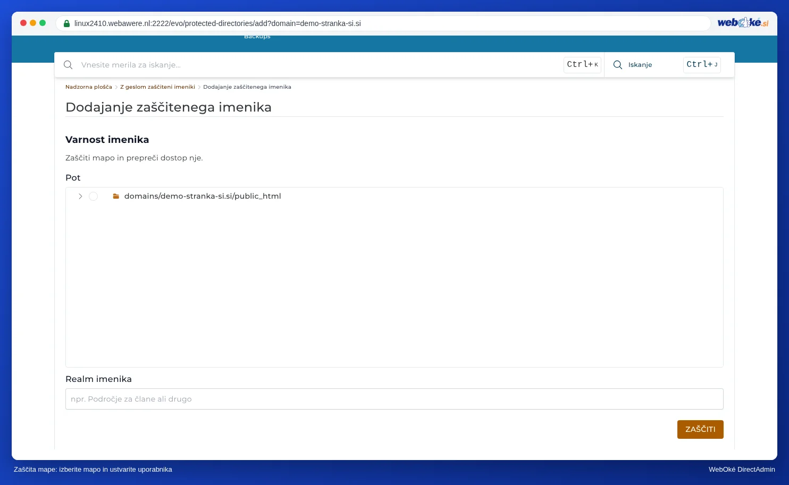Click the text Zaščiti mapo in prepreči dostop nje.

click(134, 158)
